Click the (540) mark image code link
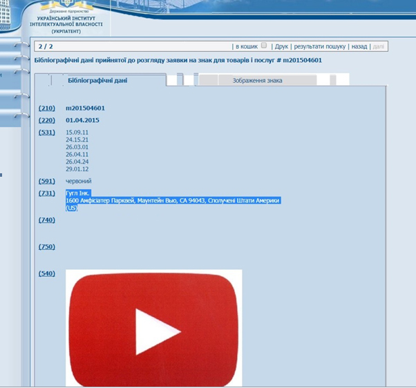Image resolution: width=416 pixels, height=388 pixels. (46, 273)
